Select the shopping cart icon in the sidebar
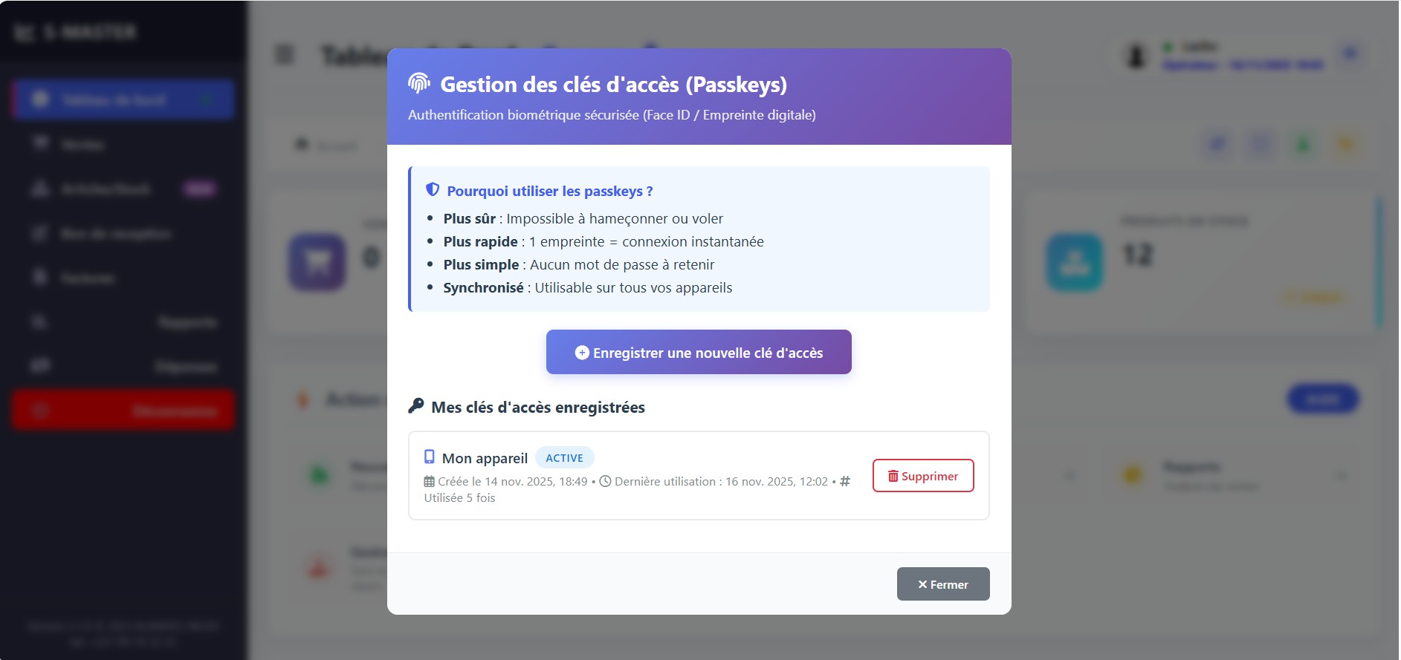This screenshot has height=660, width=1401. [42, 144]
